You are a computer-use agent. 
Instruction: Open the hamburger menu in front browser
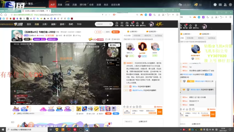177,15
